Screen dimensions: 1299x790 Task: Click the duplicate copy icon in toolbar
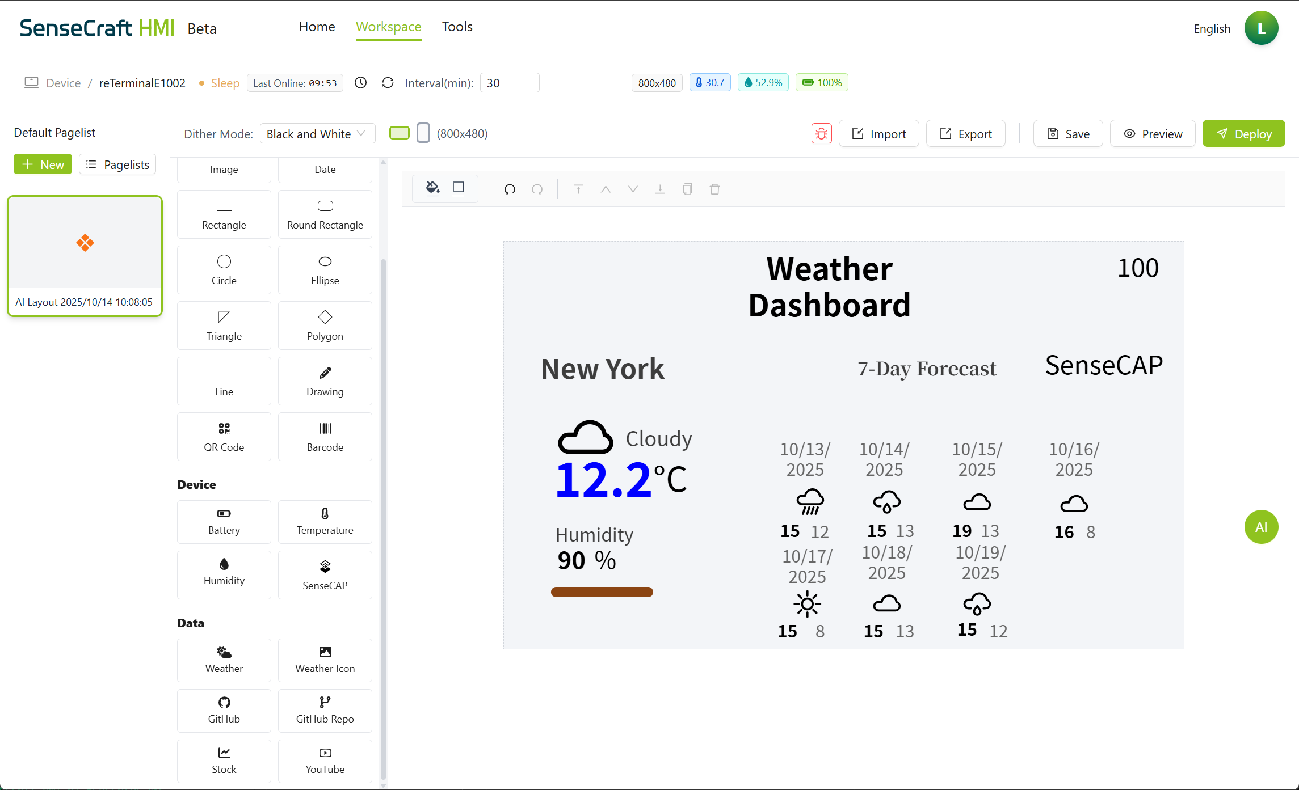click(x=687, y=189)
